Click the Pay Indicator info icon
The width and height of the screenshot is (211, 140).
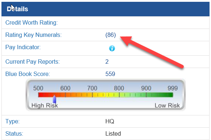(x=112, y=48)
